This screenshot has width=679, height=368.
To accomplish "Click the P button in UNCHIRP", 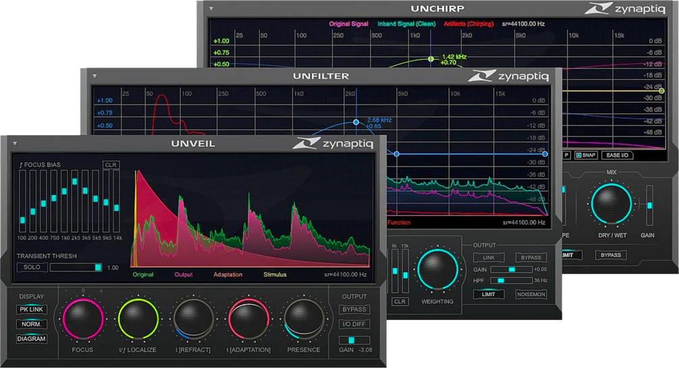I will pos(567,155).
